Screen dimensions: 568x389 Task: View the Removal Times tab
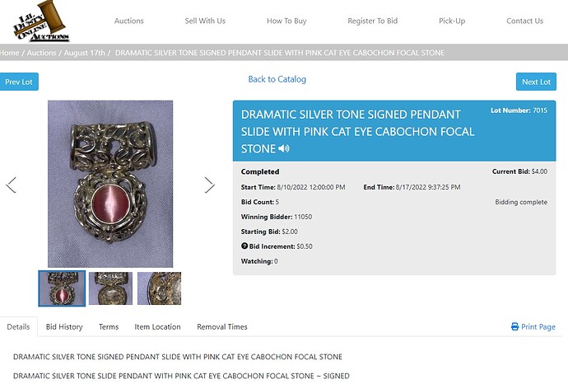pos(222,326)
